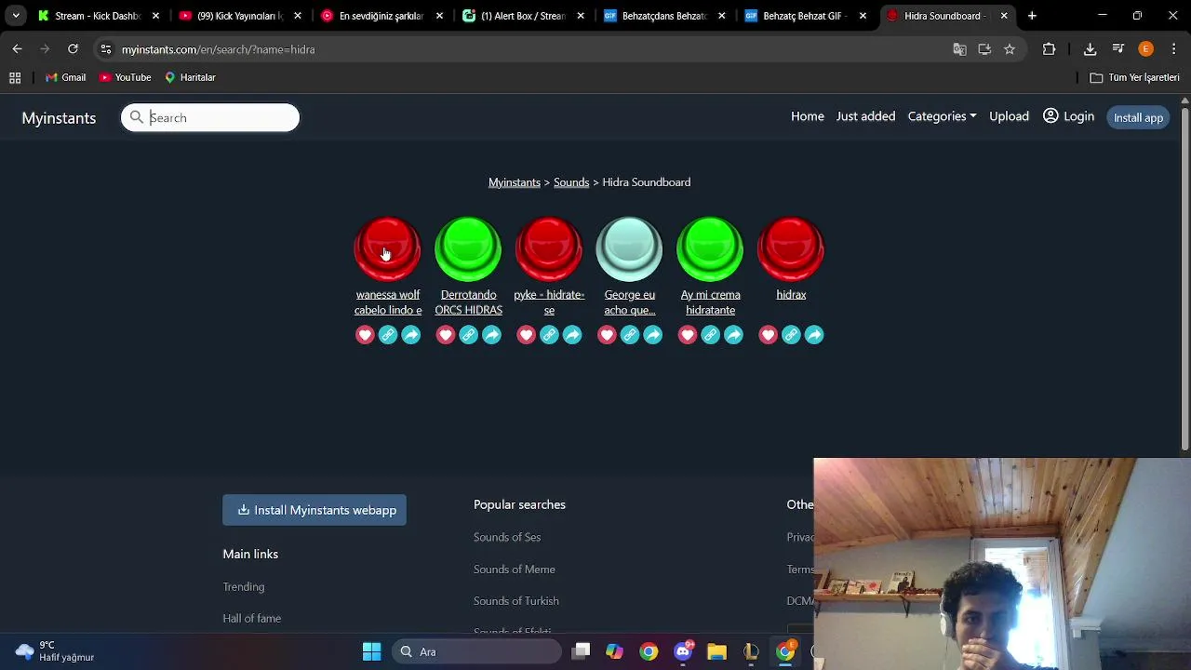The height and width of the screenshot is (670, 1191).
Task: Play the pyke - hidrate-se red button
Action: pyautogui.click(x=549, y=248)
